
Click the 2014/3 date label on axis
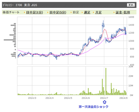tap(32, 98)
